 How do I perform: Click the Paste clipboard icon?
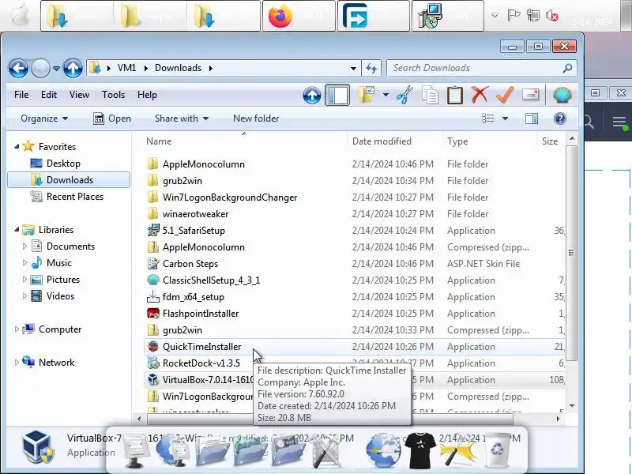pos(455,95)
